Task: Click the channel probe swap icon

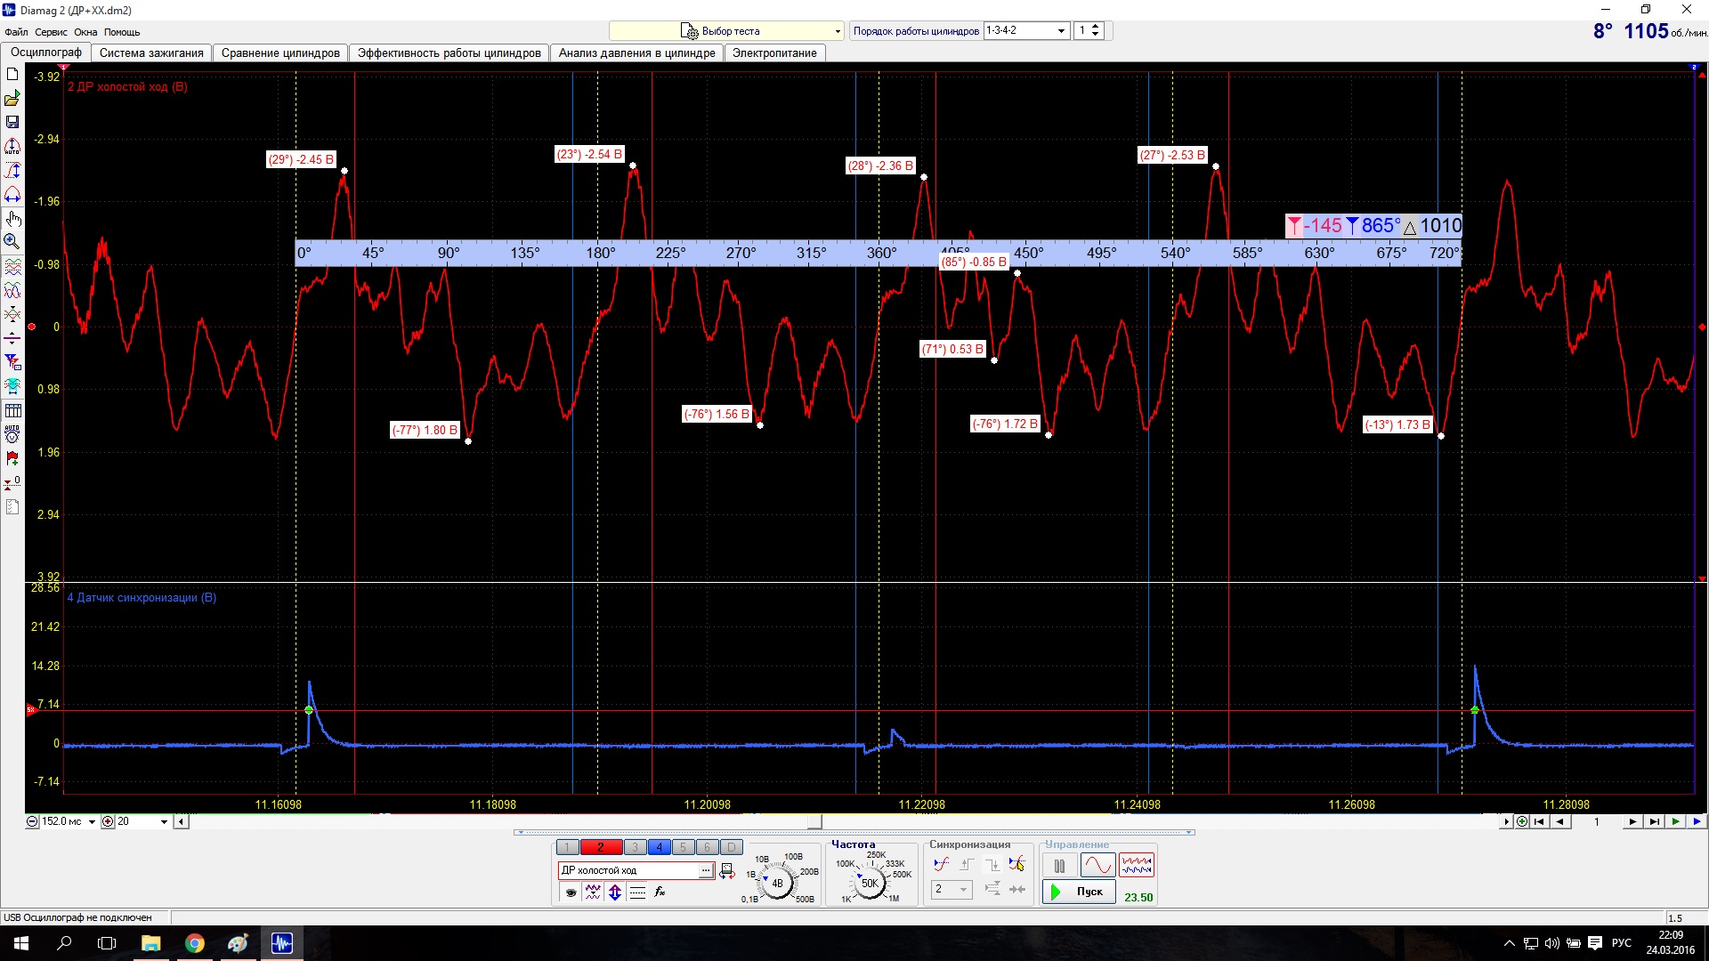Action: point(727,871)
